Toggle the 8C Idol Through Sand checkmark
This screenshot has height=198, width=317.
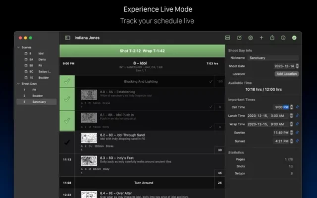click(67, 143)
